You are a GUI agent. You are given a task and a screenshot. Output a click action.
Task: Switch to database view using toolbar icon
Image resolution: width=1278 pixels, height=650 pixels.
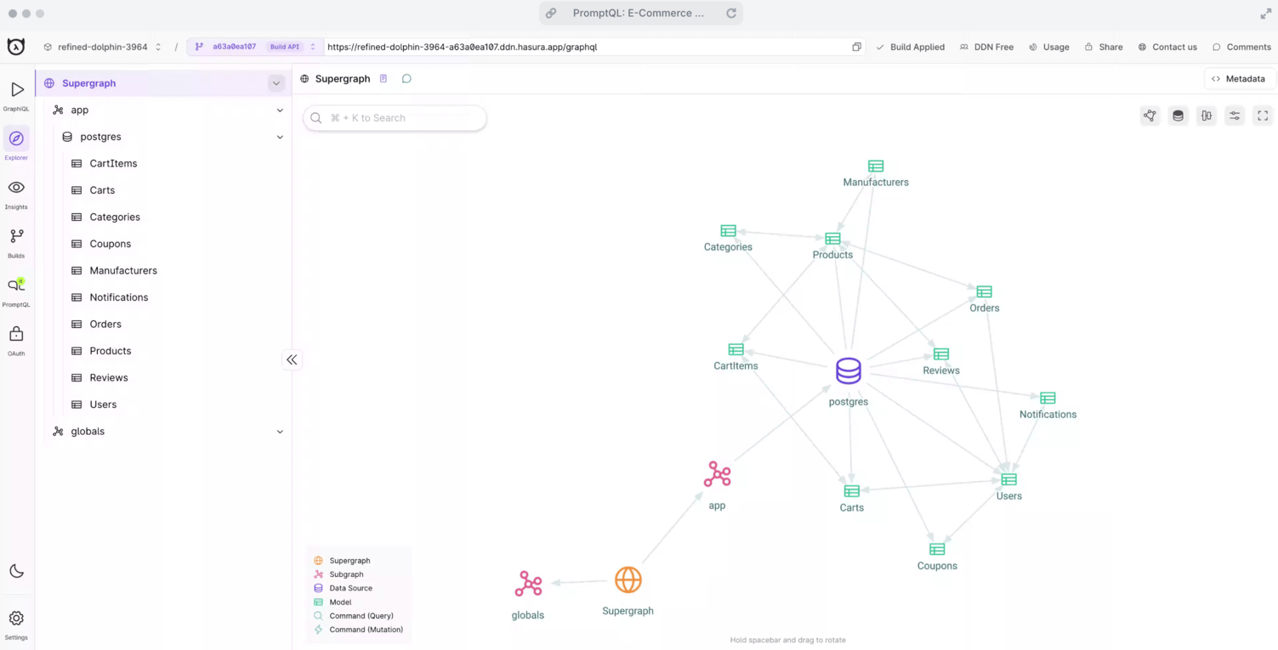pyautogui.click(x=1178, y=115)
